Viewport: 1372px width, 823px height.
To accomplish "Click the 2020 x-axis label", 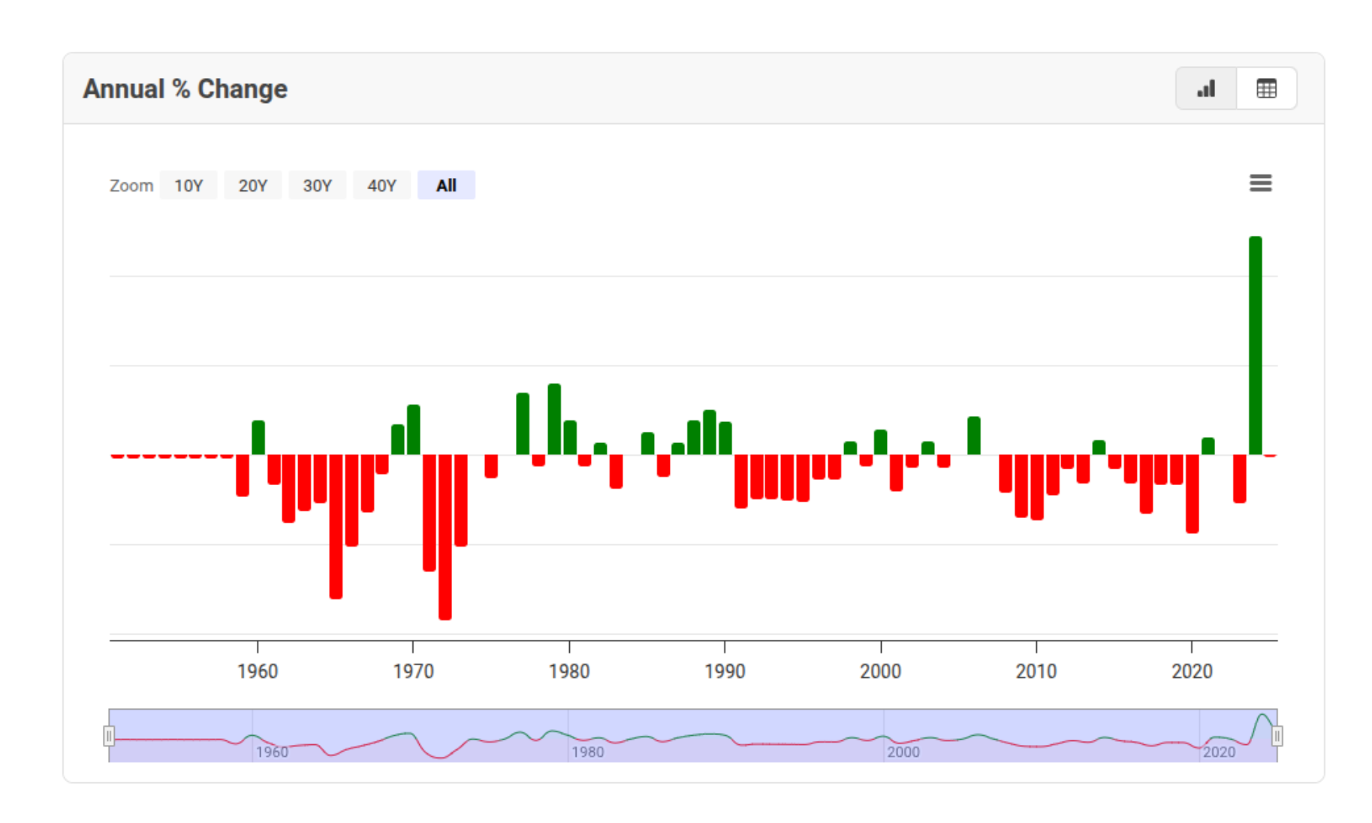I will [1192, 671].
